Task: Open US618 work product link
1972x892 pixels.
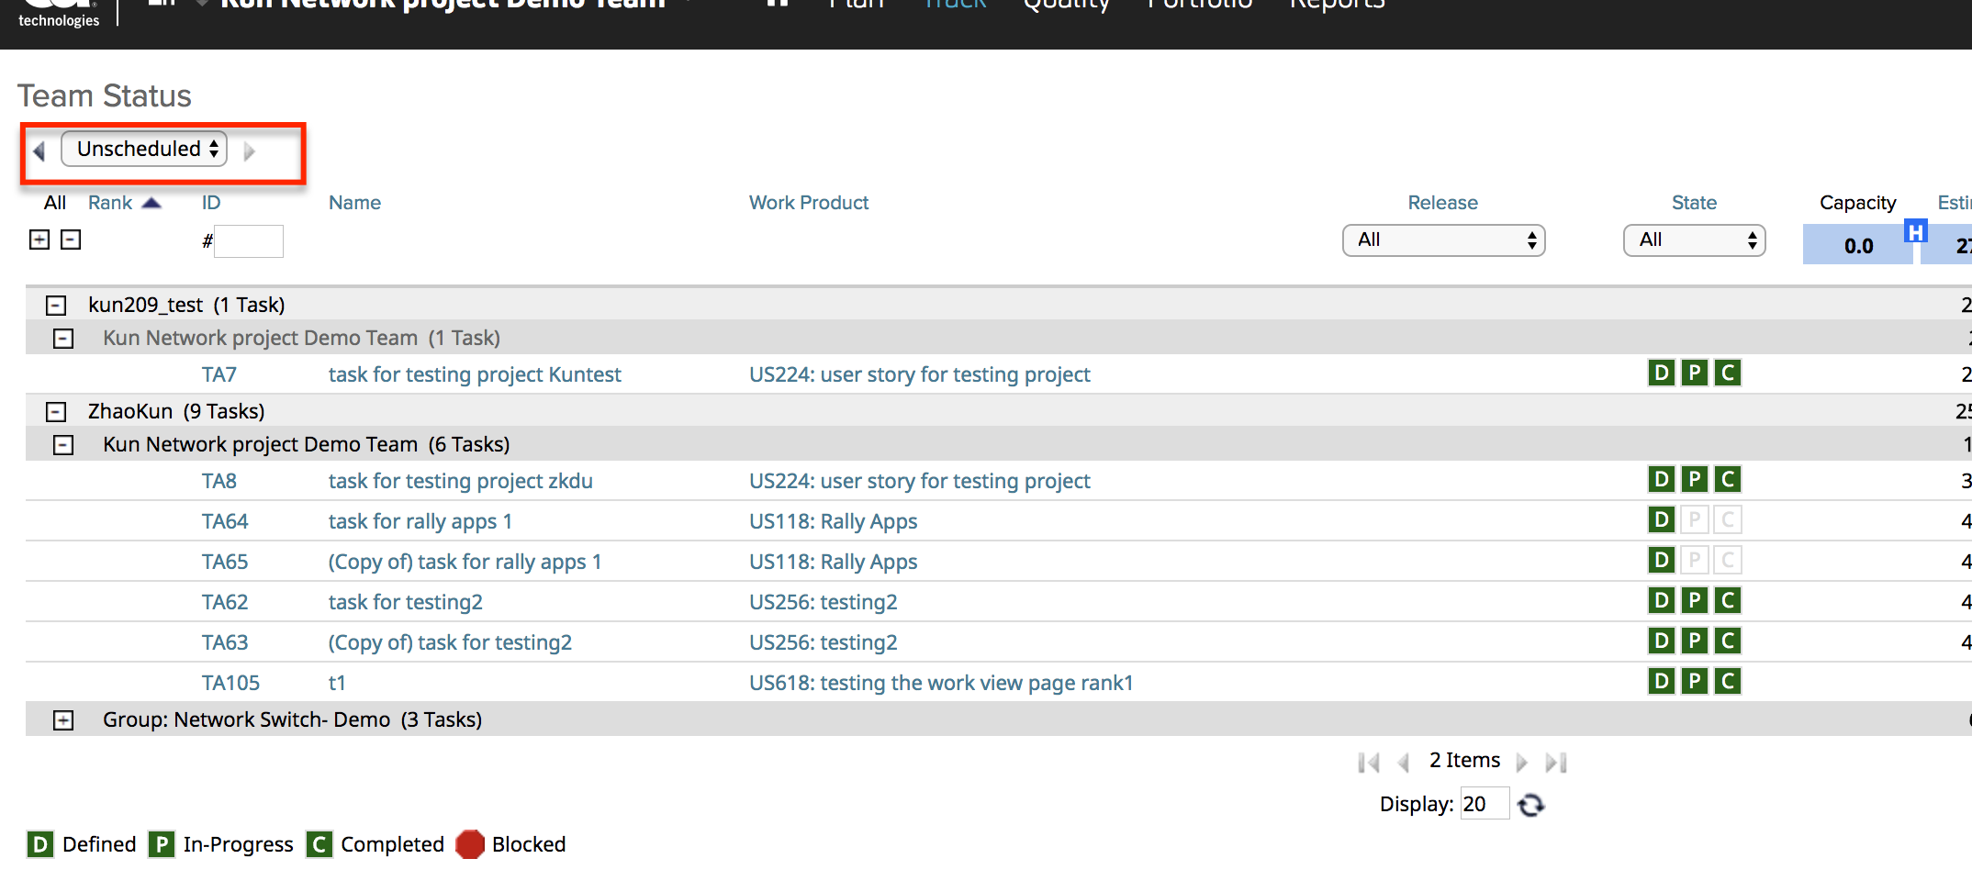Action: pyautogui.click(x=940, y=683)
